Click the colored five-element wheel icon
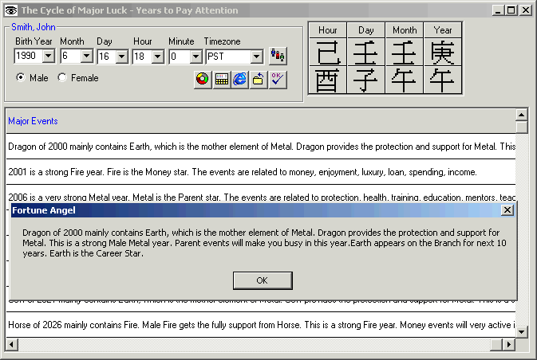Screen dimensions: 537x360 pyautogui.click(x=203, y=79)
